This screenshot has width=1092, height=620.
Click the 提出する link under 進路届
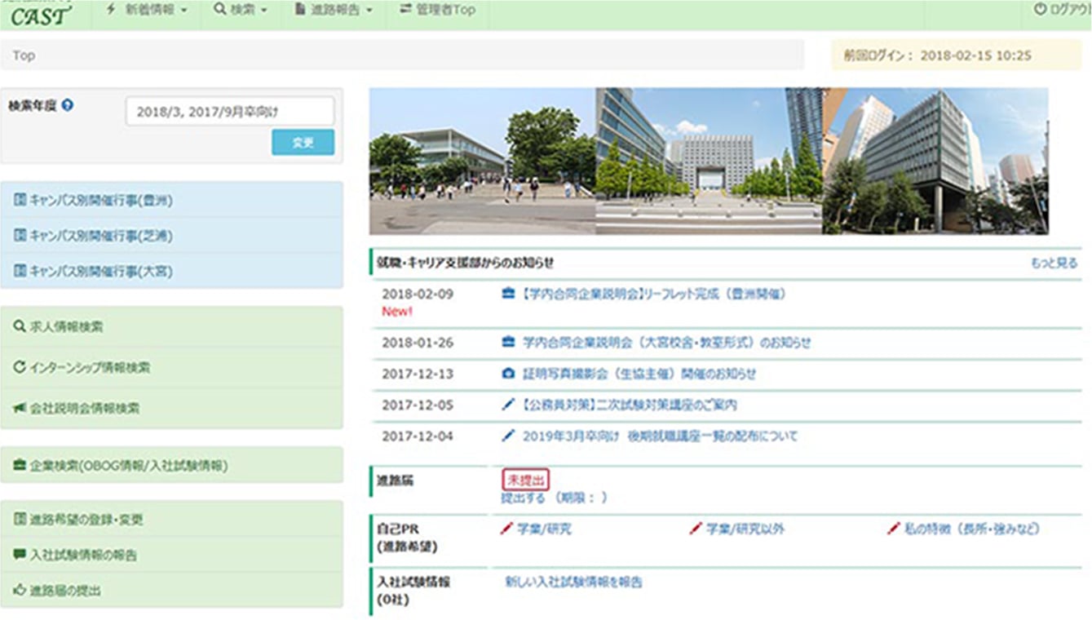[523, 497]
